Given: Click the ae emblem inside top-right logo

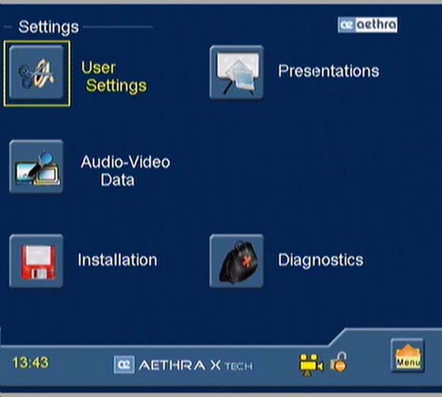Looking at the screenshot, I should tap(346, 25).
